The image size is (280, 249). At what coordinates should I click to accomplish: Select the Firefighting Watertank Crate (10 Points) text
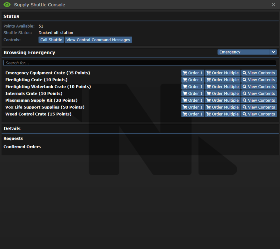coord(48,87)
